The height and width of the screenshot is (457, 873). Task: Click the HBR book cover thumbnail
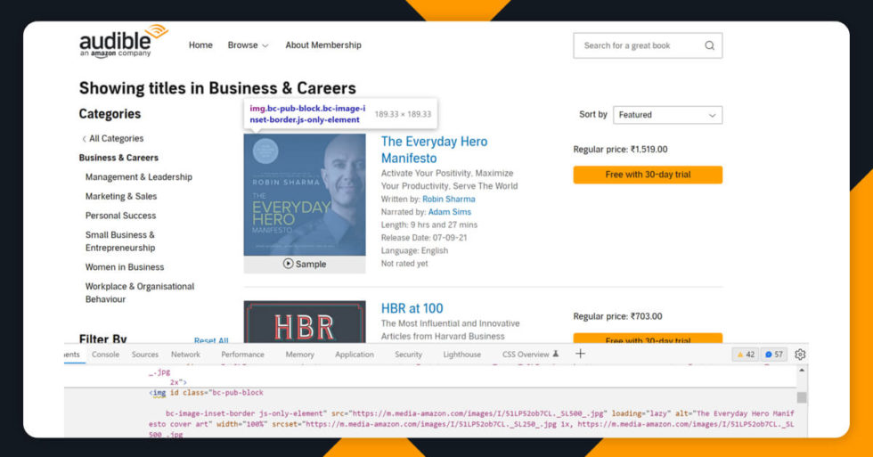coord(305,322)
